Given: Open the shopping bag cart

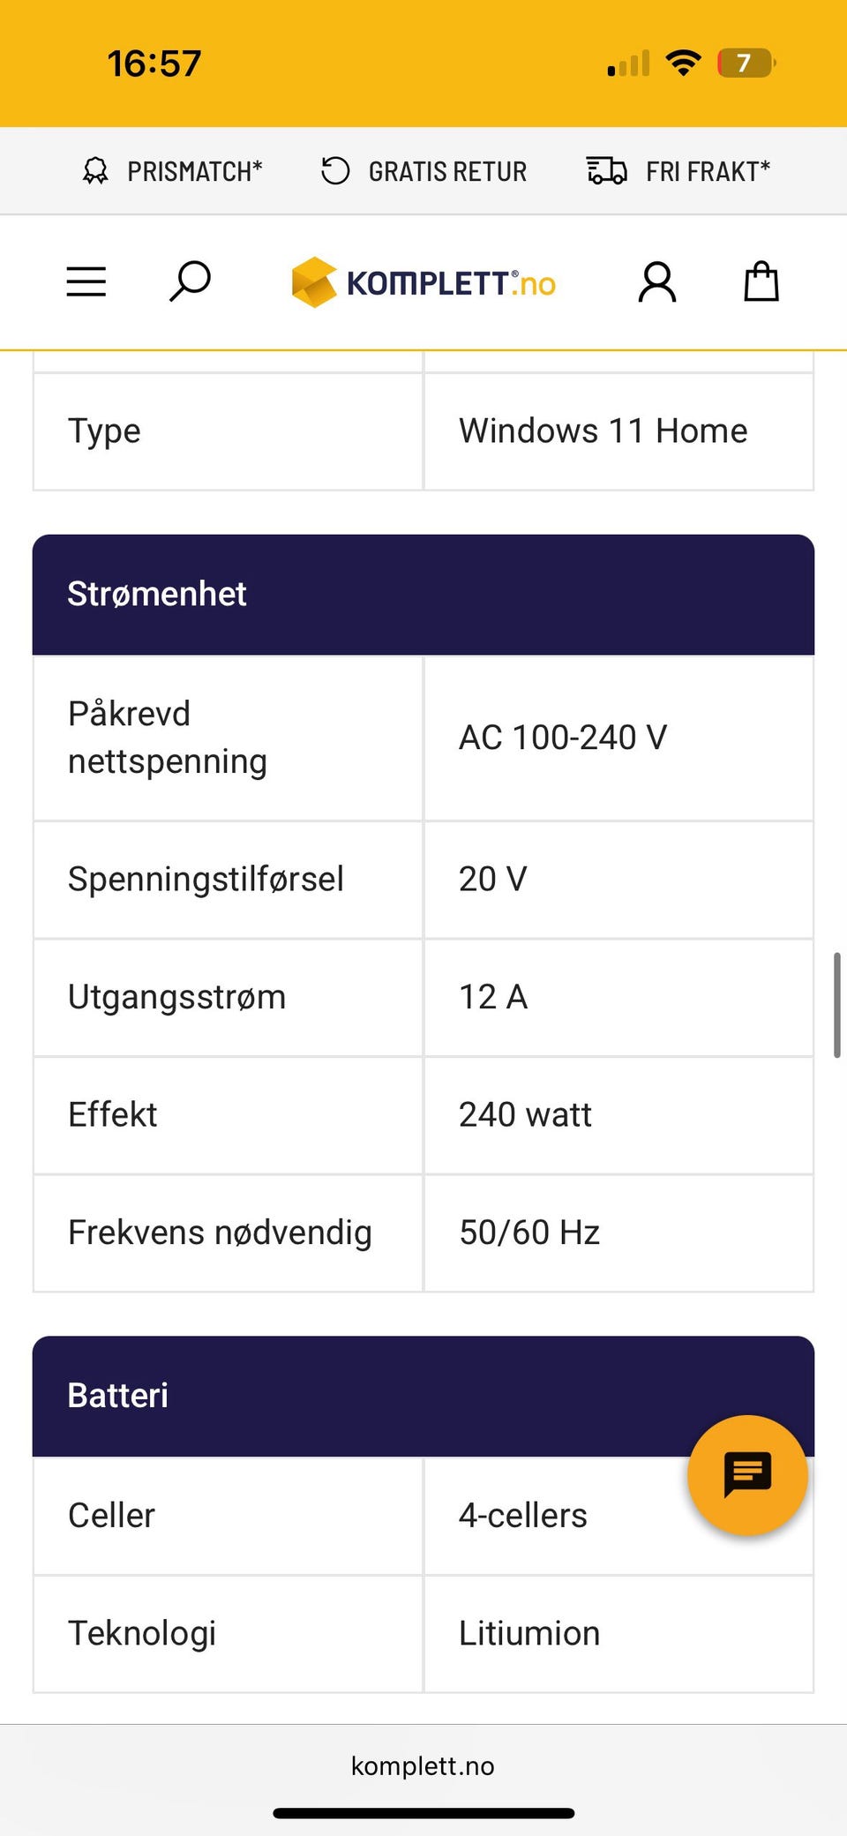Looking at the screenshot, I should click(x=761, y=282).
